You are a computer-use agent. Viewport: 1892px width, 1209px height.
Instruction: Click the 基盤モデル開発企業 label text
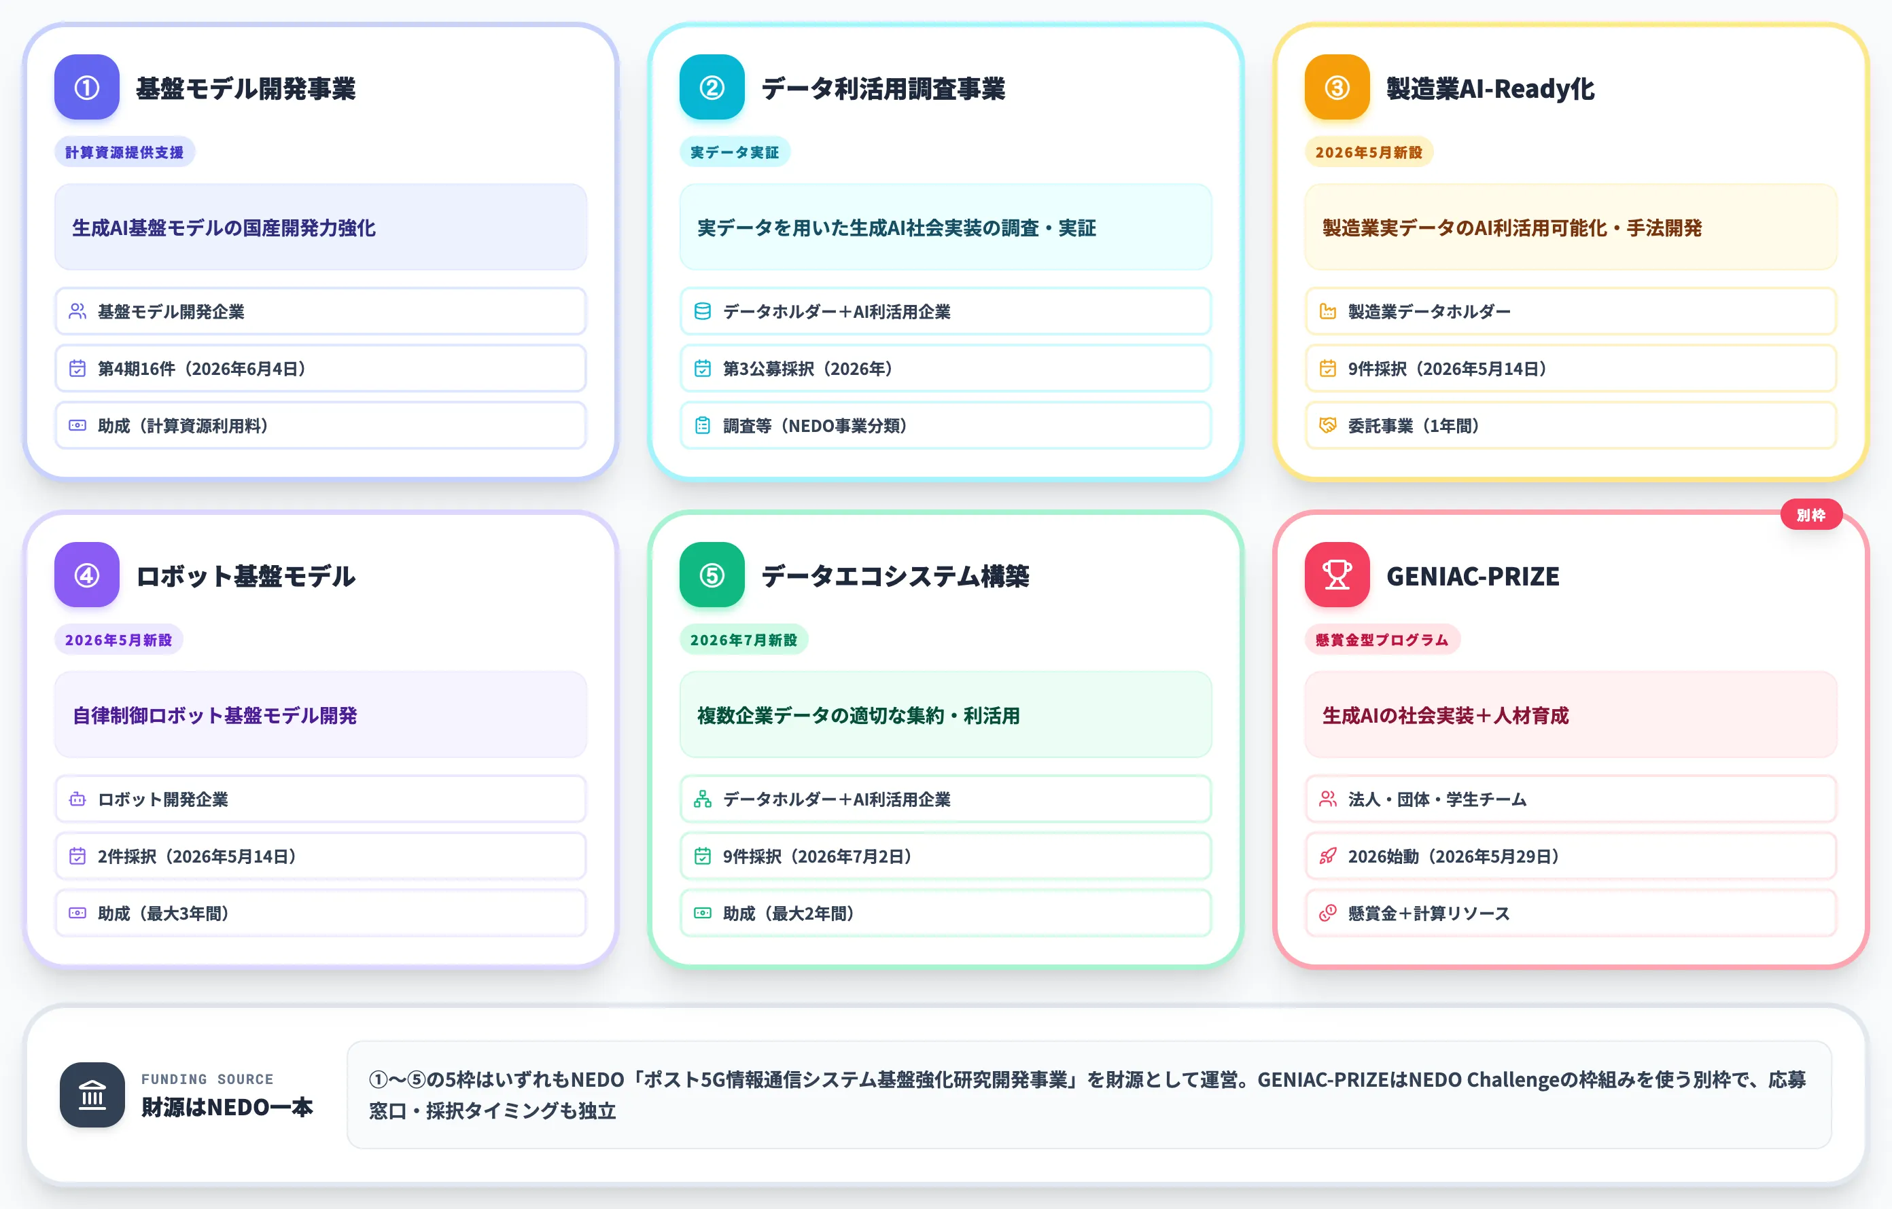point(171,312)
